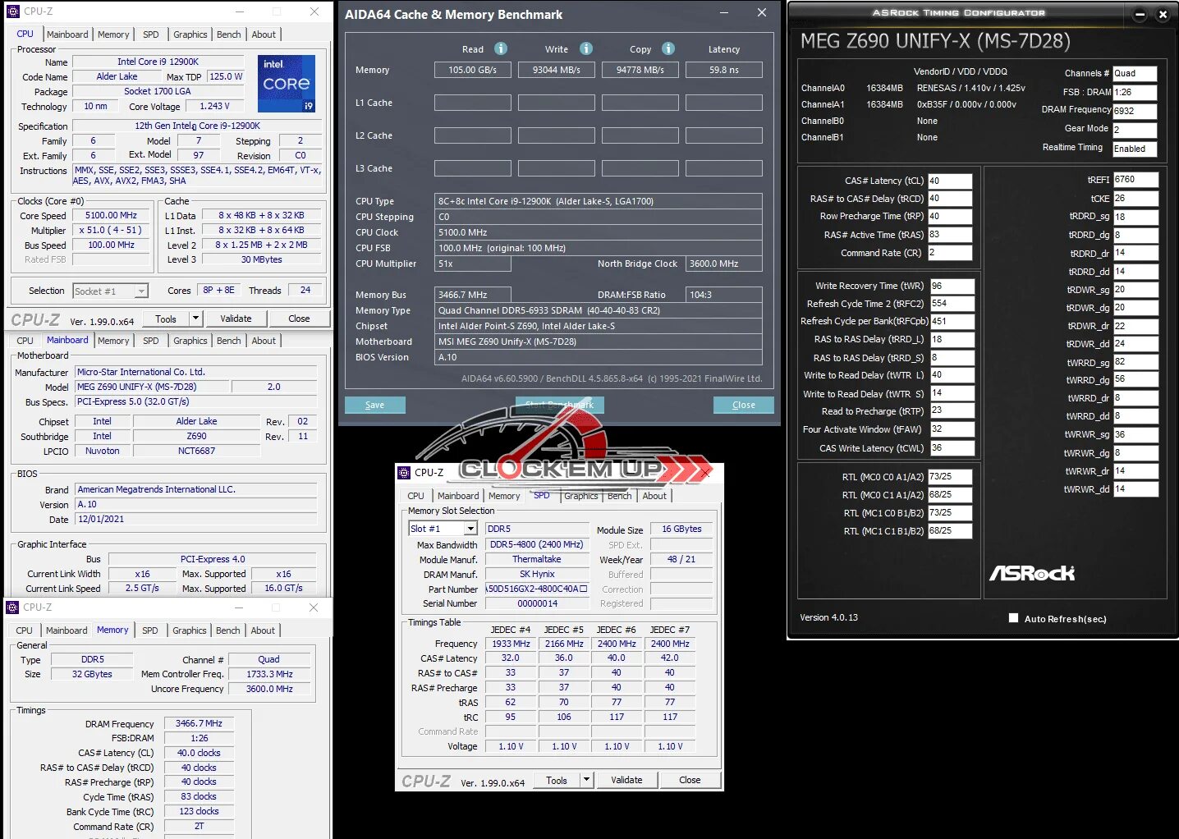Click the Validate button in SPD CPU-Z window
This screenshot has width=1179, height=839.
pos(626,780)
